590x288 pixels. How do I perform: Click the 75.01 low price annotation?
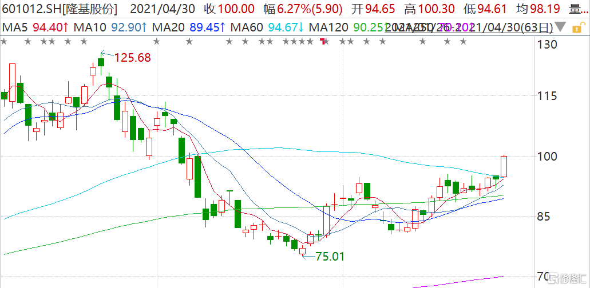pos(330,257)
